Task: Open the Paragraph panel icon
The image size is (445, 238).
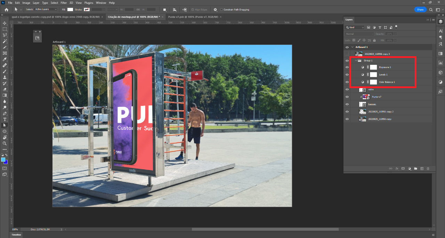Action: coord(440,37)
